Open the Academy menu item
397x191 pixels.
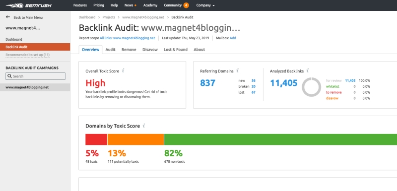(150, 5)
